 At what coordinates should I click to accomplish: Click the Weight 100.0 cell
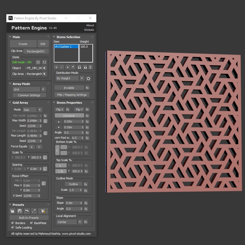86,47
